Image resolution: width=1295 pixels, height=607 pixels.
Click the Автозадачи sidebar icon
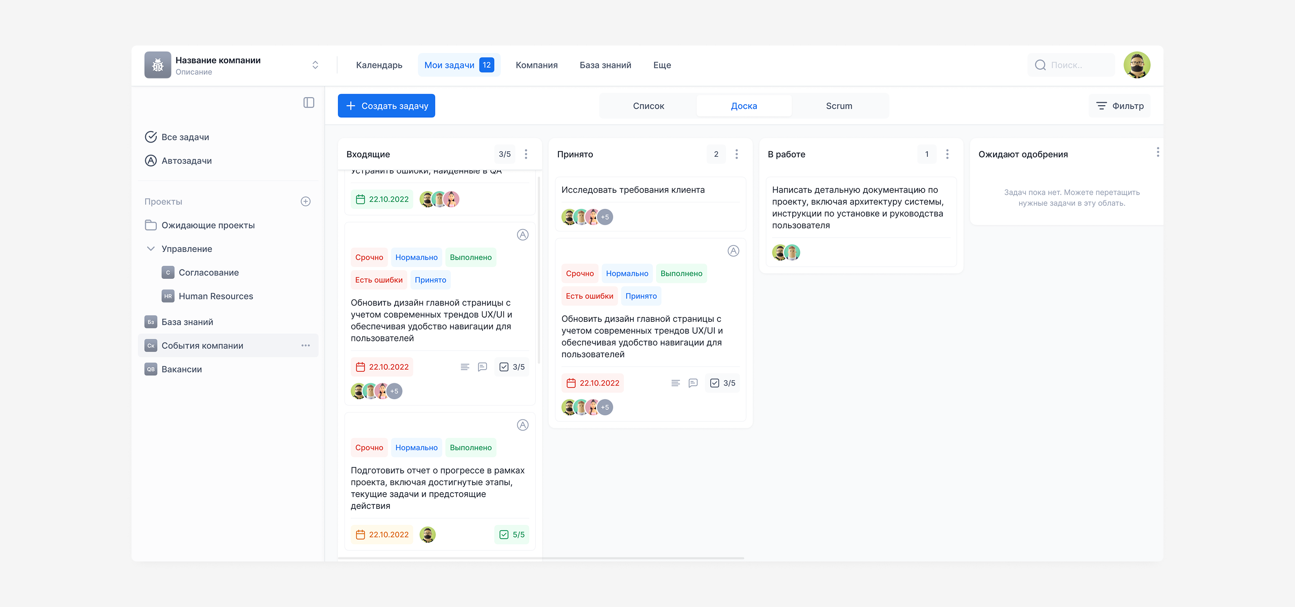pos(151,161)
